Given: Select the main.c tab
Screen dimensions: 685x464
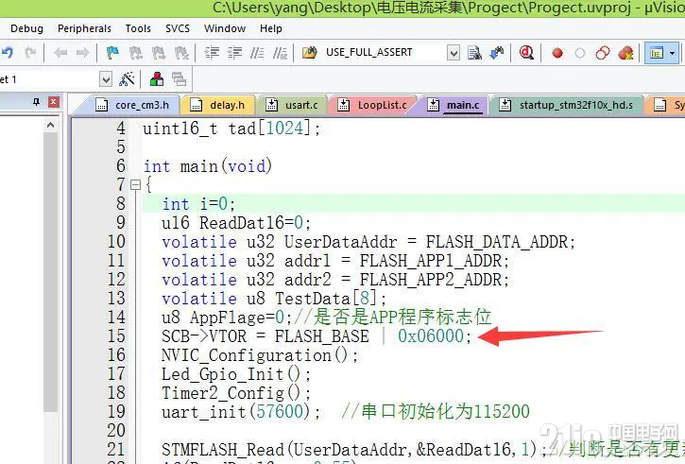Looking at the screenshot, I should pos(454,105).
